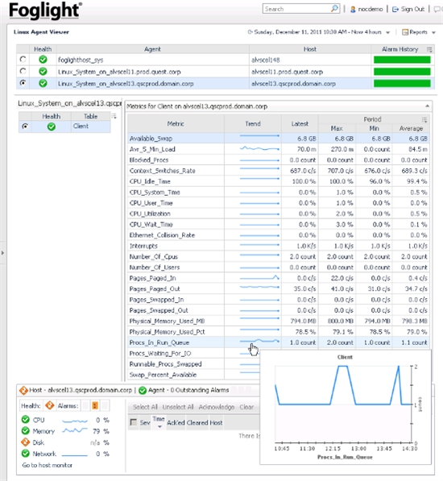Open the time range dropdown arrow
Viewport: 443px width, 481px height.
tap(387, 32)
